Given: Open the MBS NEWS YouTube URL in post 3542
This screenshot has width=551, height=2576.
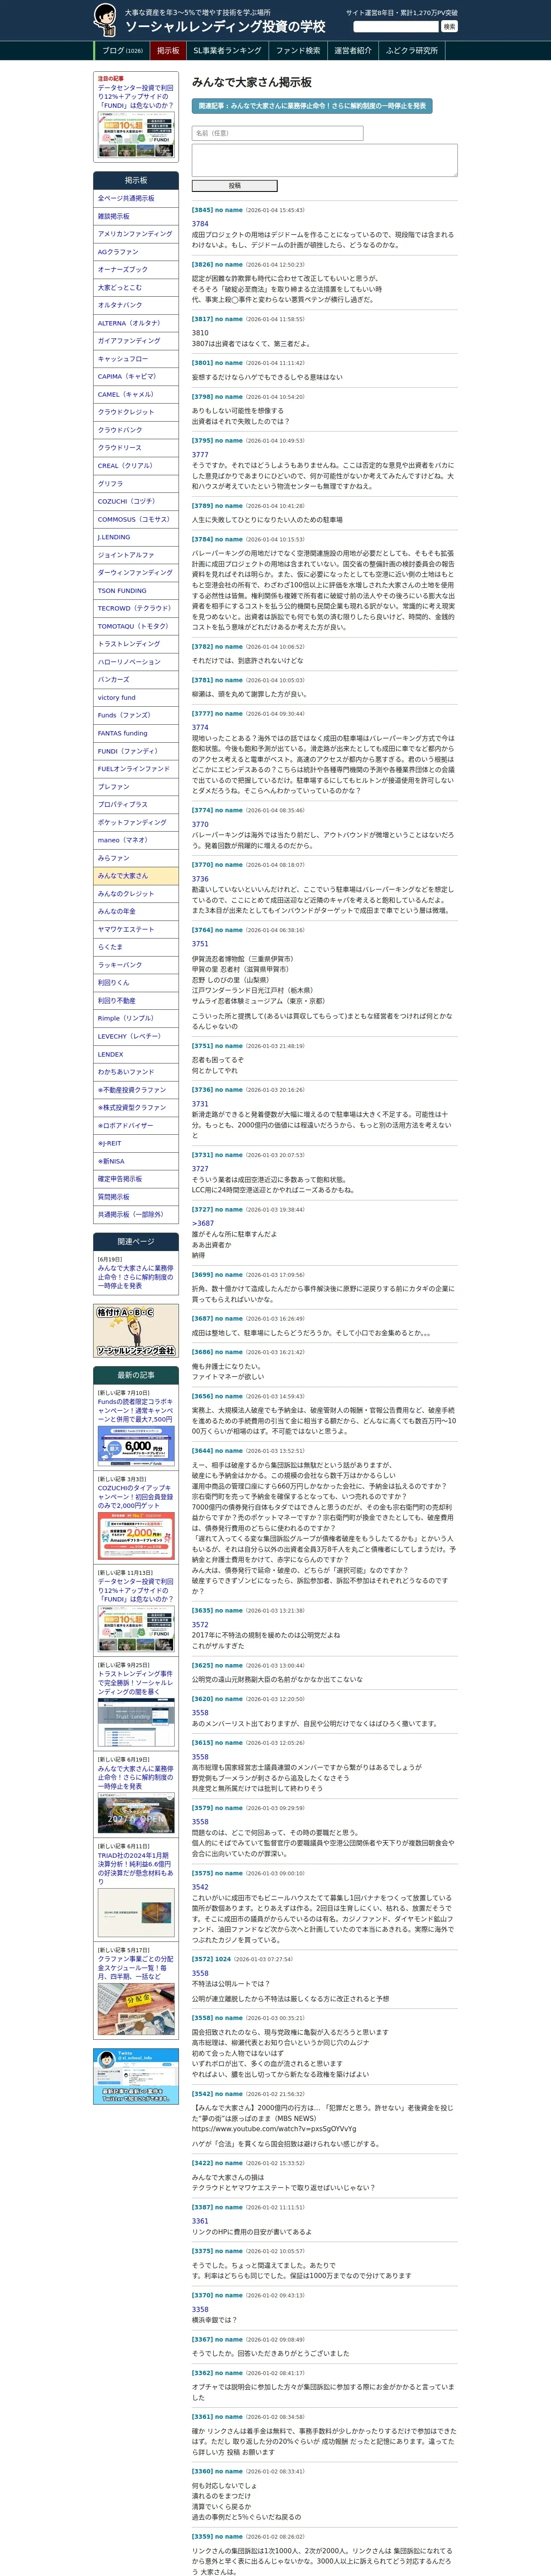Looking at the screenshot, I should pos(274,2129).
